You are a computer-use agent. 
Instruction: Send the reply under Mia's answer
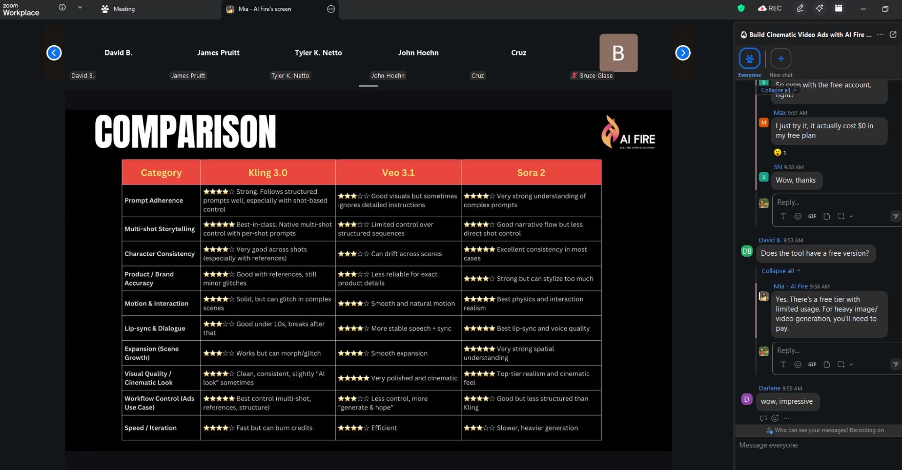pyautogui.click(x=895, y=365)
